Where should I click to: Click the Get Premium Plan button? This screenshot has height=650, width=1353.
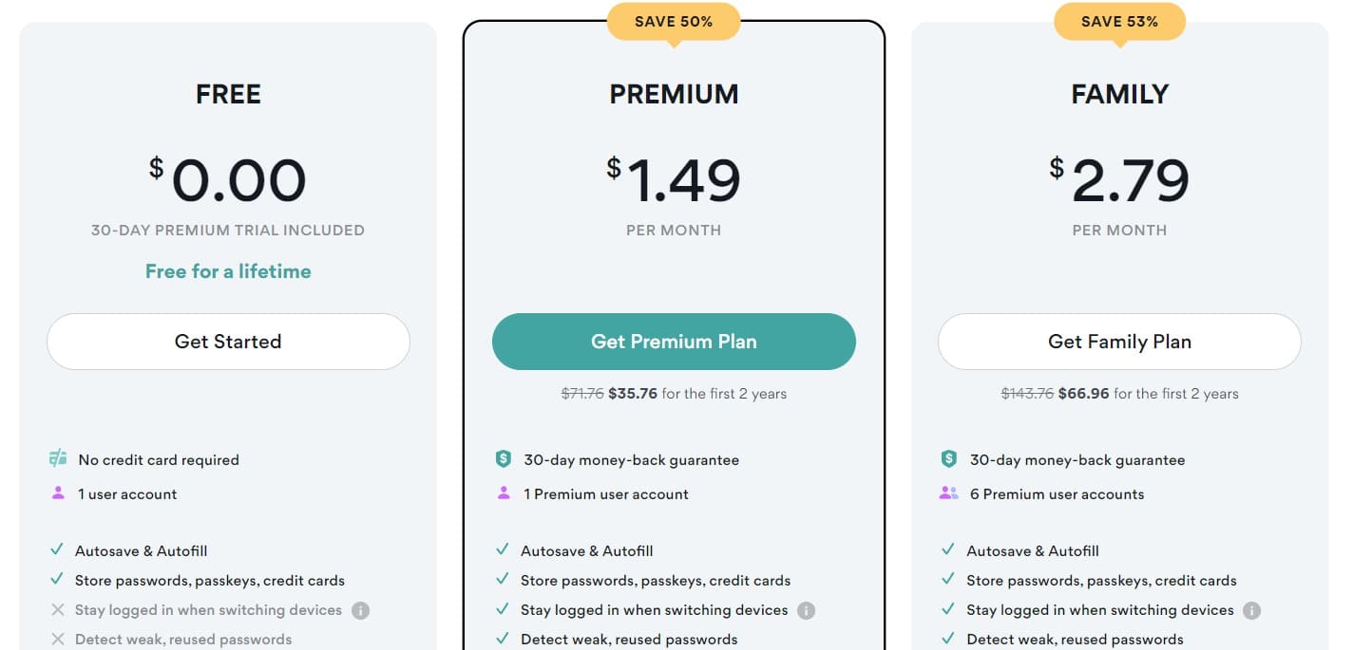pyautogui.click(x=674, y=342)
